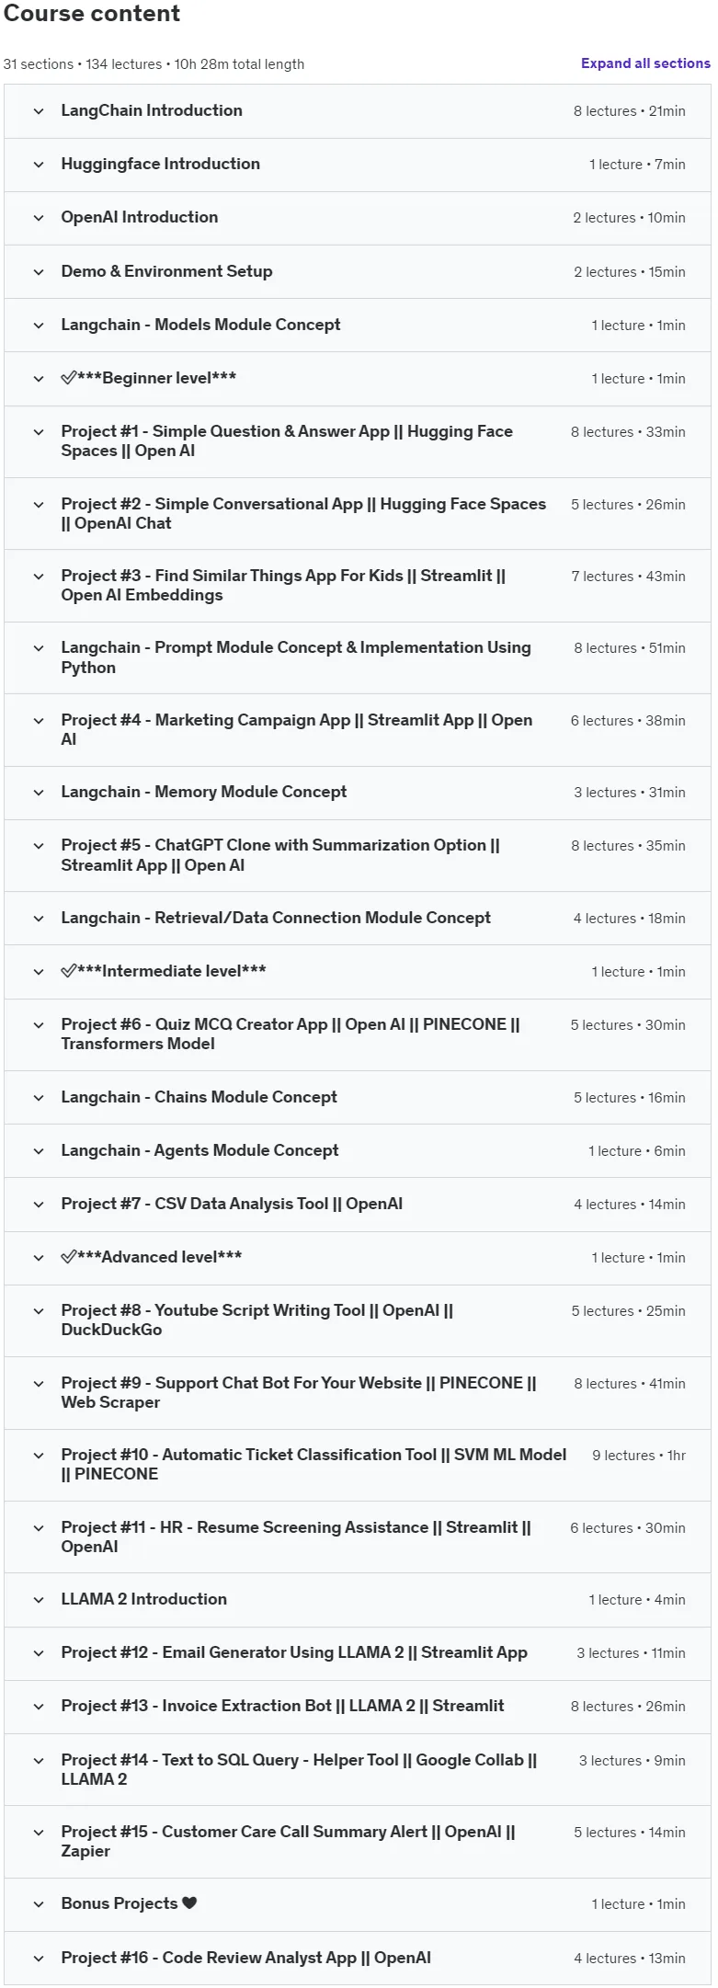Click chevron beside LLAMA 2 Introduction
The image size is (718, 1988).
(39, 1600)
